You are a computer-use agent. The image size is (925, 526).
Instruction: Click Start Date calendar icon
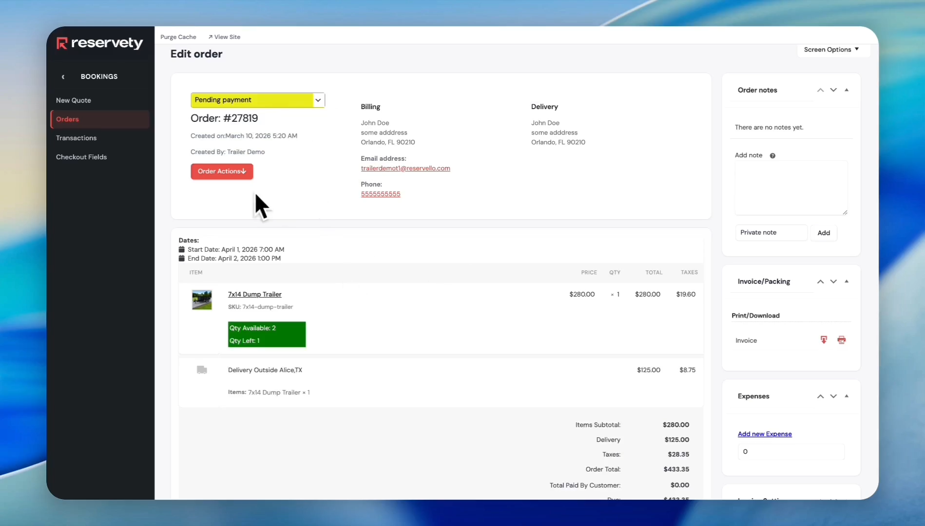click(182, 249)
